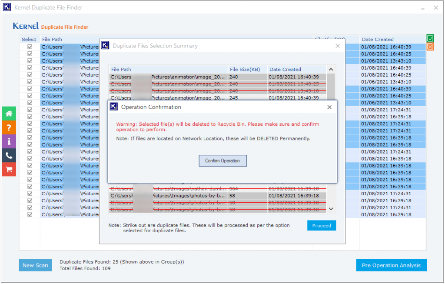The width and height of the screenshot is (445, 284).
Task: Click the red shopping cart Buy icon
Action: point(9,169)
